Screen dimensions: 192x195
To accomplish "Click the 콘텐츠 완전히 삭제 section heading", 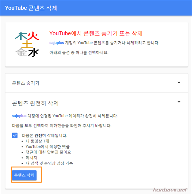I will pos(35,103).
